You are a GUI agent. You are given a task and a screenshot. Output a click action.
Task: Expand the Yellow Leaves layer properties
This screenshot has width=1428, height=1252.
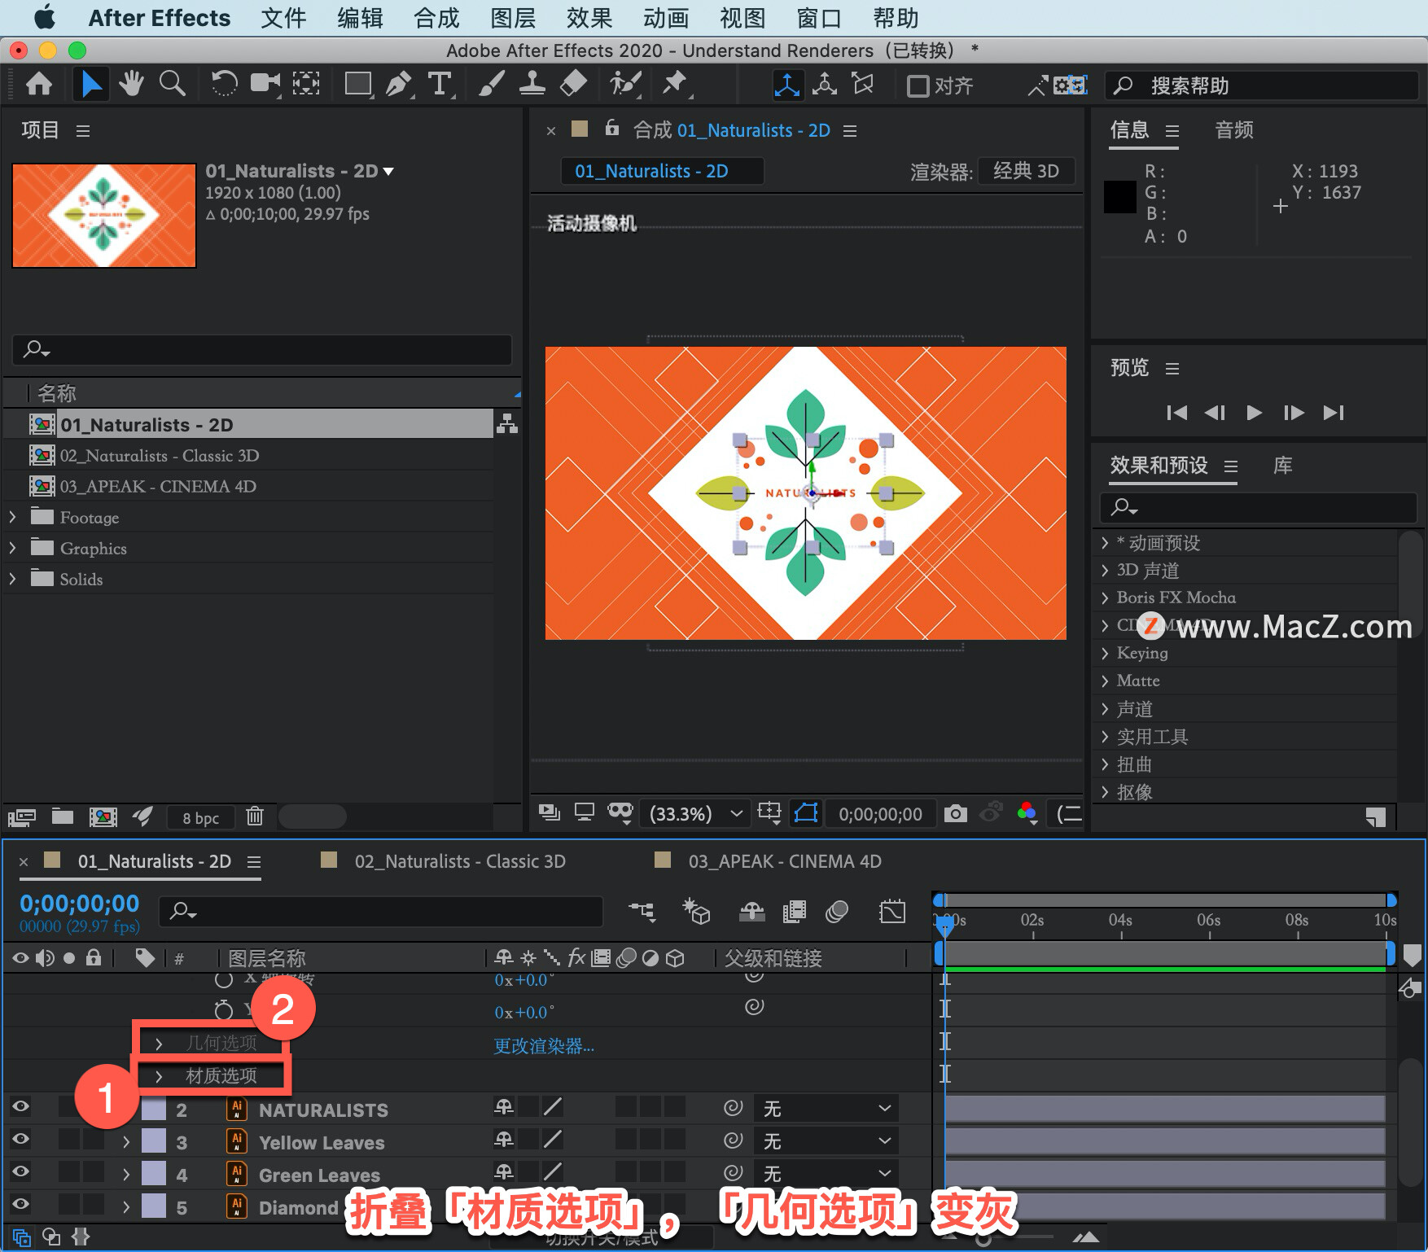(x=126, y=1142)
